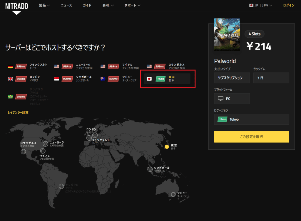Click the Japan flag next to 東京
Image resolution: width=301 pixels, height=221 pixels.
149,79
